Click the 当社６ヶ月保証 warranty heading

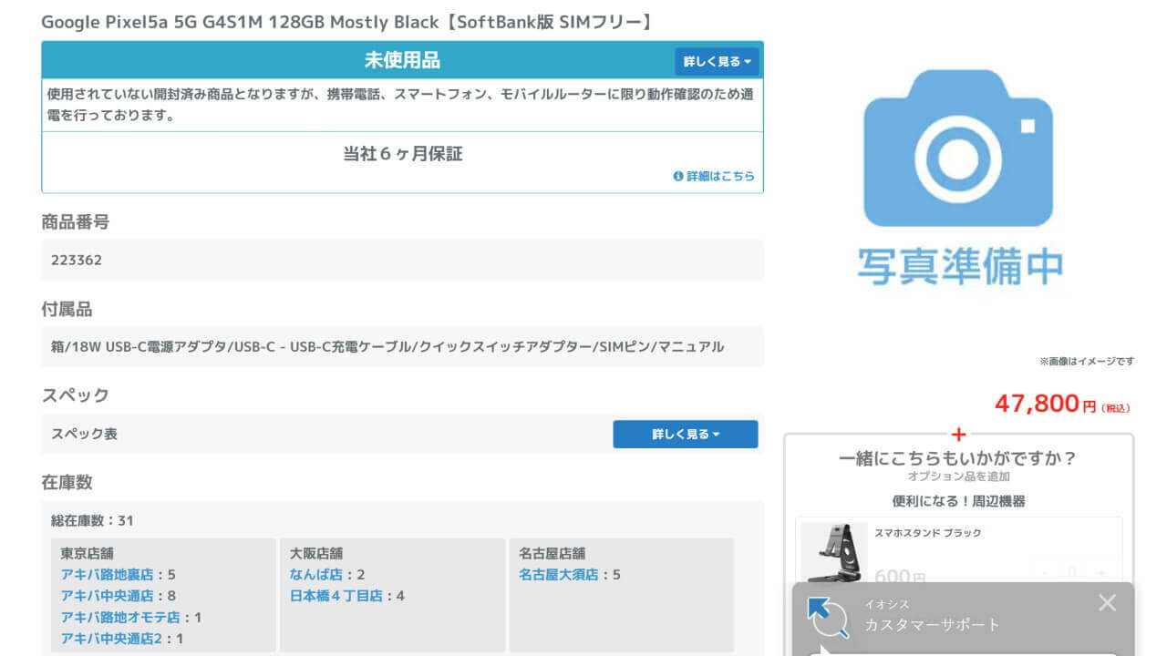[x=402, y=154]
